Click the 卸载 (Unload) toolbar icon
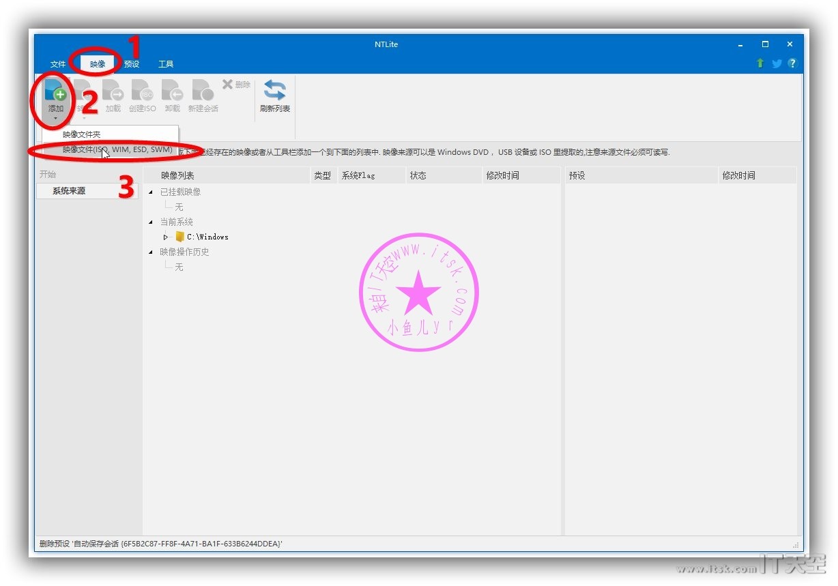The height and width of the screenshot is (586, 838). 172,96
